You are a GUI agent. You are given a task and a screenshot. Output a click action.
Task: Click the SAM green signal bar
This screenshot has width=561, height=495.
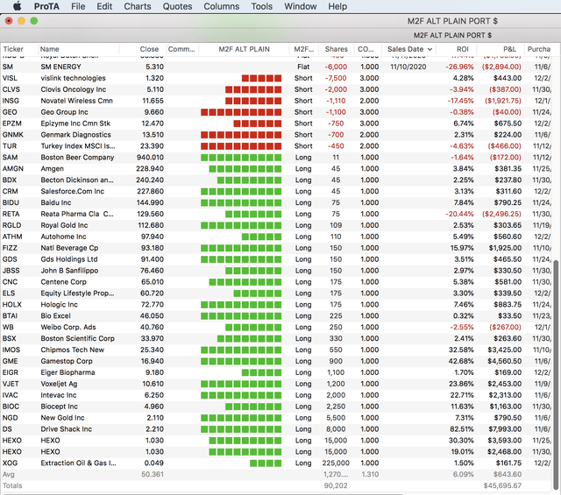pos(241,158)
